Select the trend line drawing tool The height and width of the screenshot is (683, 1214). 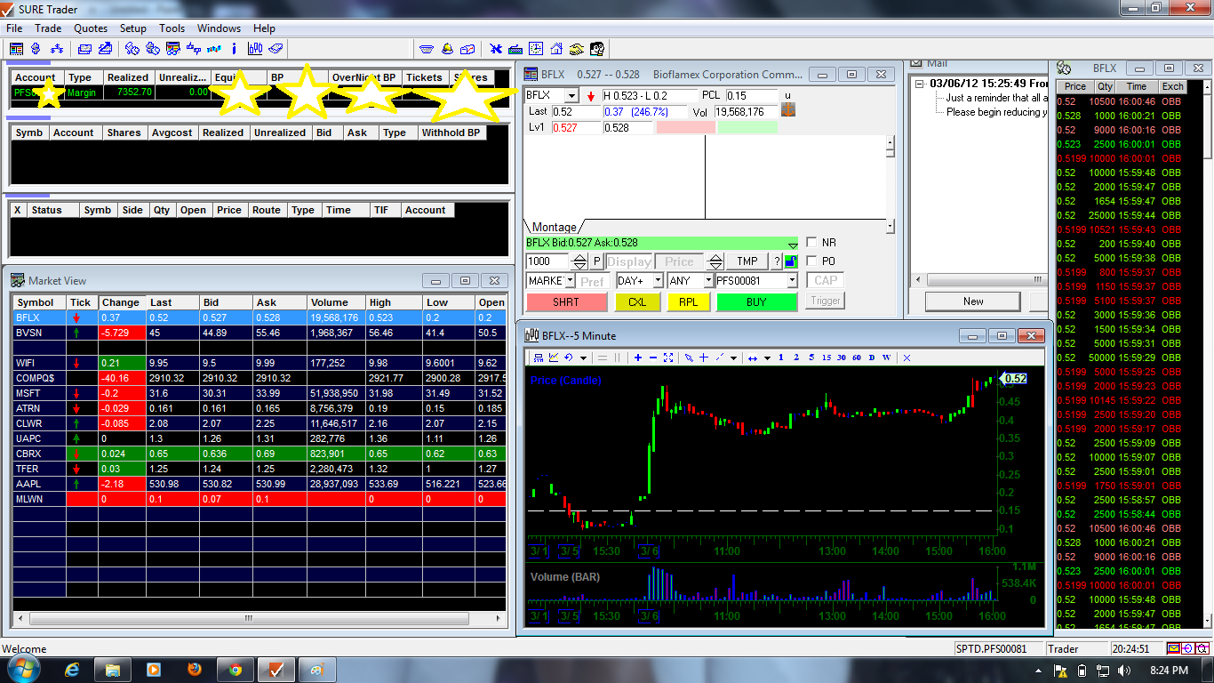(719, 358)
